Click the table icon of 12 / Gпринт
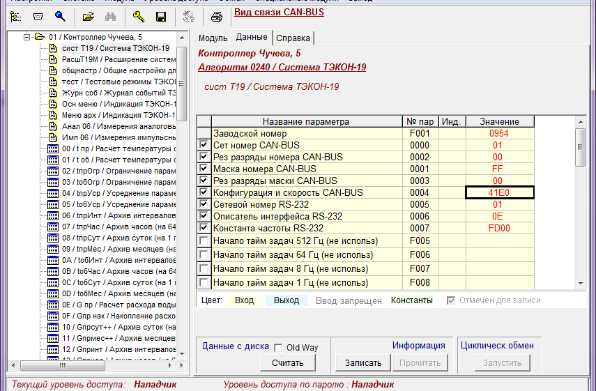Viewport: 596px width, 391px height. point(53,349)
